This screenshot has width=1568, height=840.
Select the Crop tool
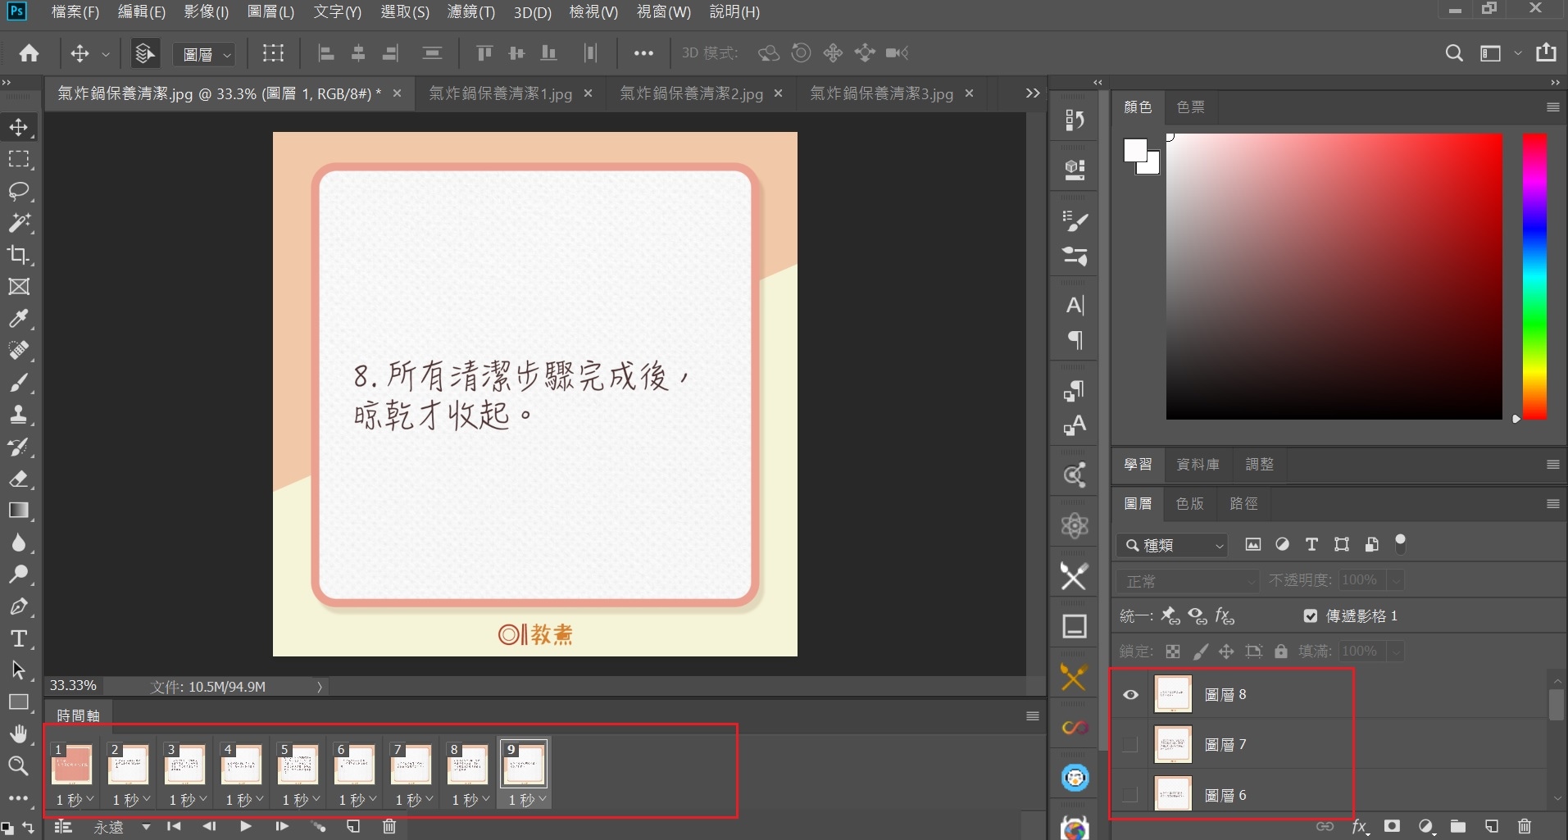[x=18, y=255]
